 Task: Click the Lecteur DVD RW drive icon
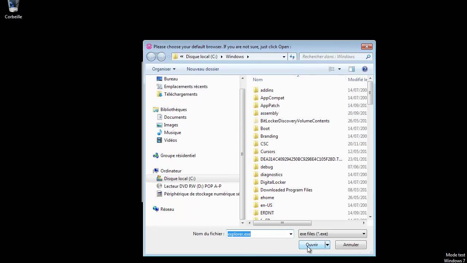pos(159,186)
